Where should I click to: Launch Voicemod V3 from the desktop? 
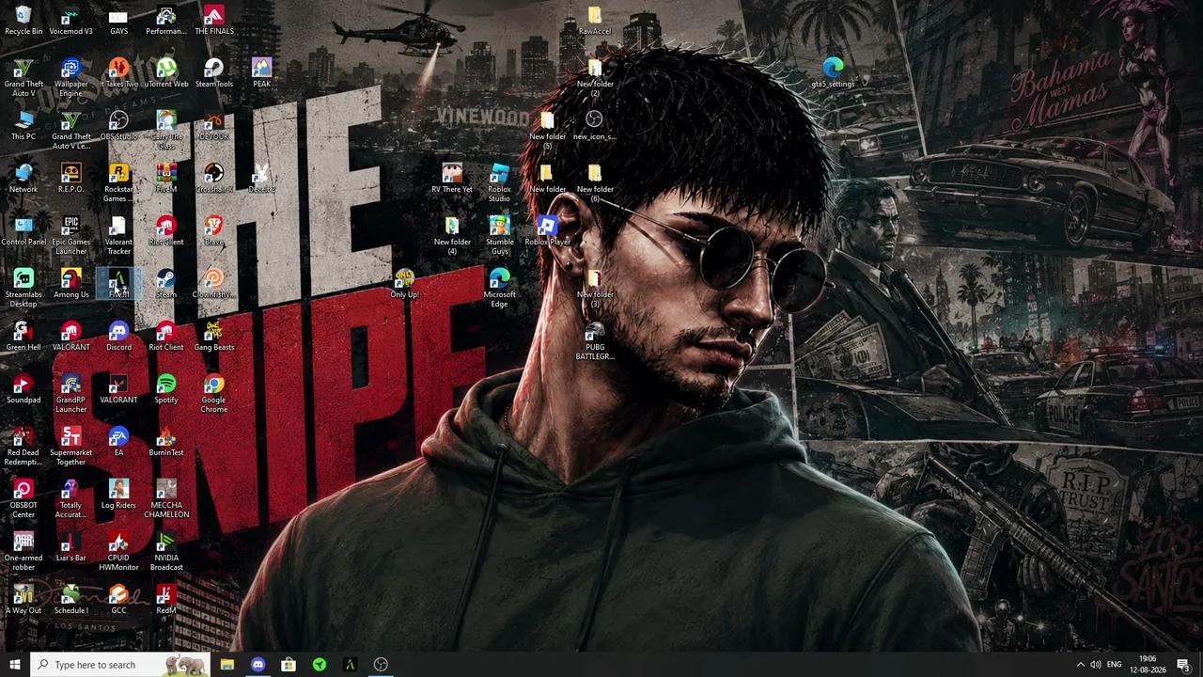[x=70, y=21]
